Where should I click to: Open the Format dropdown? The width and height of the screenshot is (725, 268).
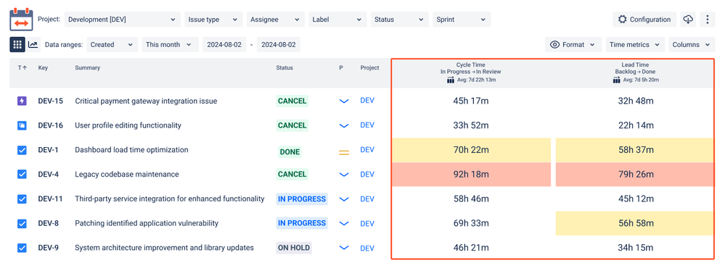tap(573, 45)
